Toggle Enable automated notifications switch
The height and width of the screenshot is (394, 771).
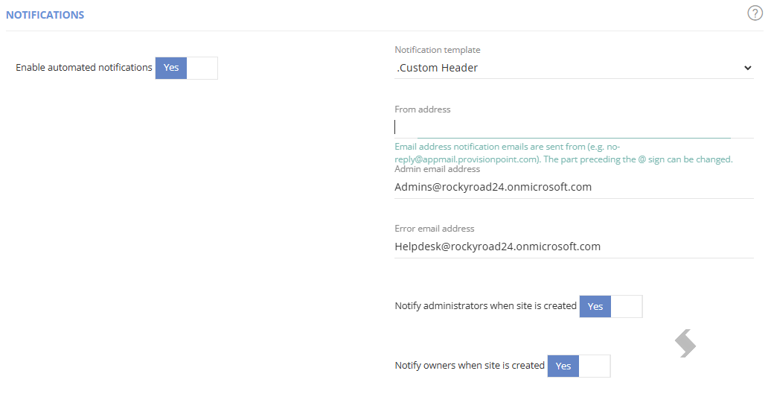(x=186, y=68)
